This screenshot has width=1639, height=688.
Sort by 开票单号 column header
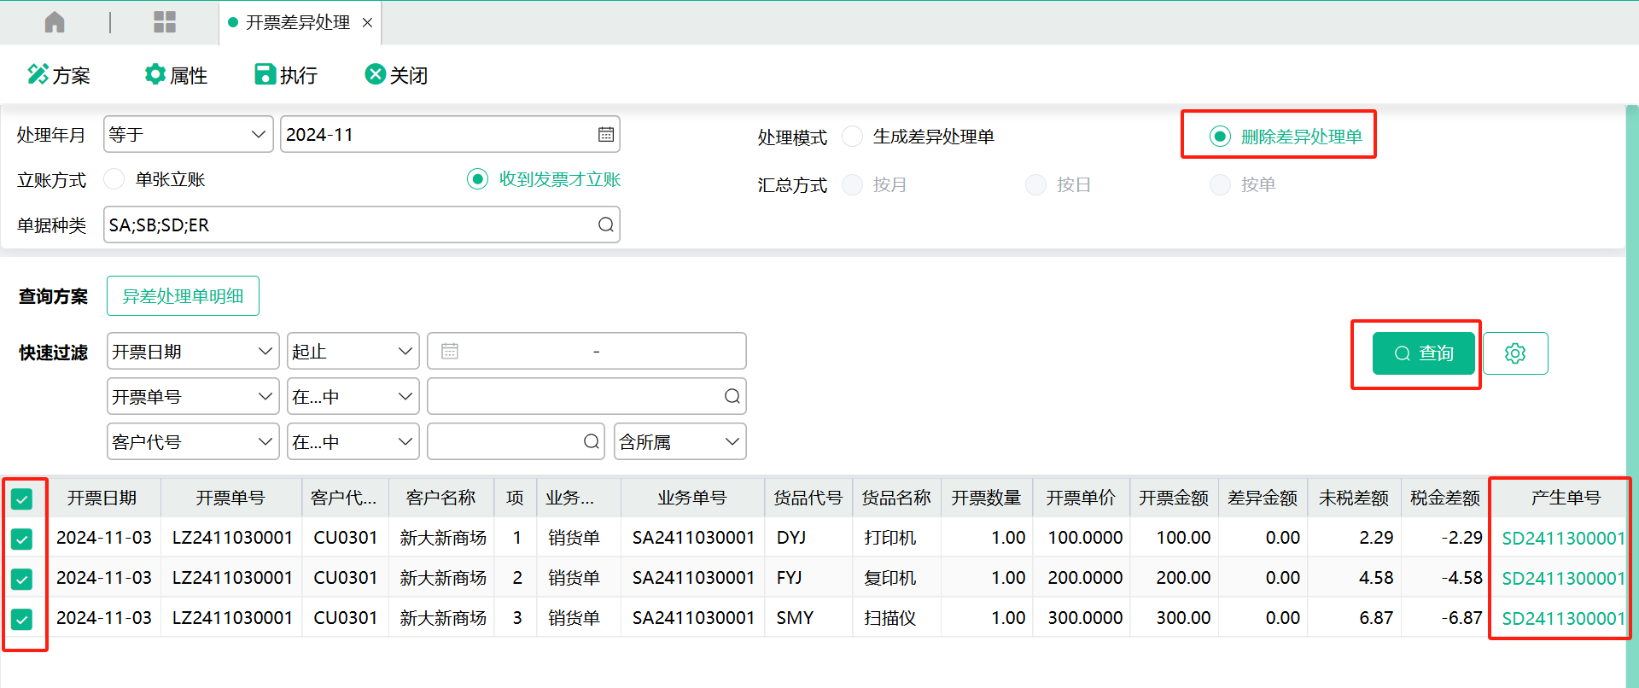tap(230, 498)
